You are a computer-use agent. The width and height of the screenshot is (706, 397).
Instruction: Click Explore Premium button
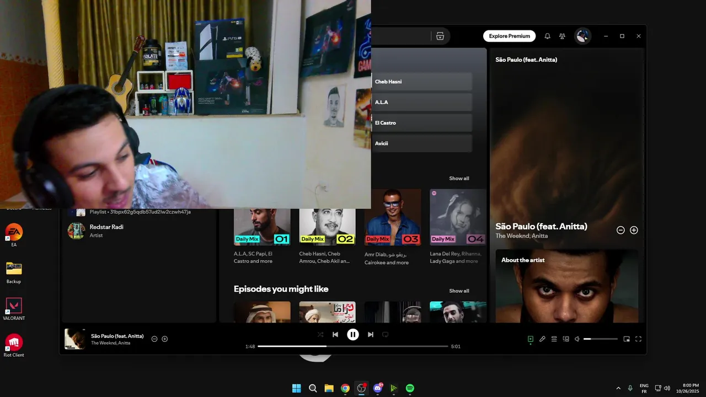click(509, 36)
